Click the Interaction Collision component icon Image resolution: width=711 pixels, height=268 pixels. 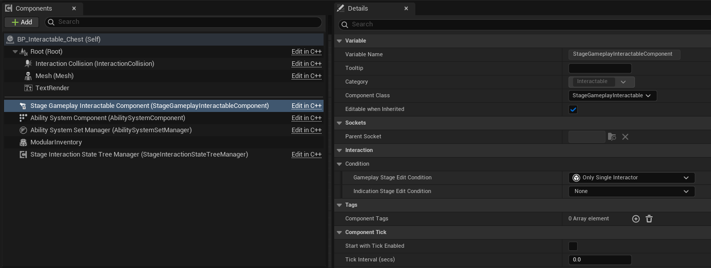pos(28,64)
